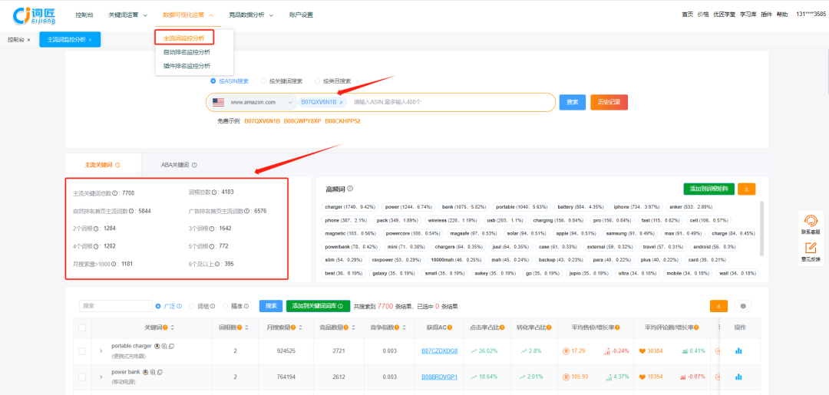Select 词组 match radio button

click(x=192, y=306)
